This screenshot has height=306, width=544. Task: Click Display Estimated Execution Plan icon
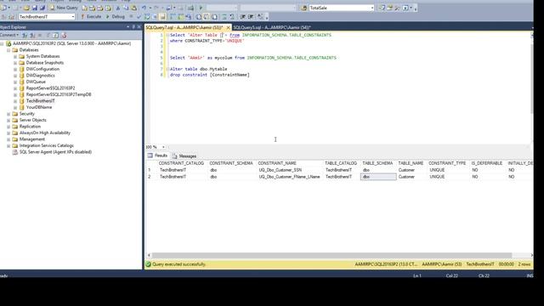point(147,16)
